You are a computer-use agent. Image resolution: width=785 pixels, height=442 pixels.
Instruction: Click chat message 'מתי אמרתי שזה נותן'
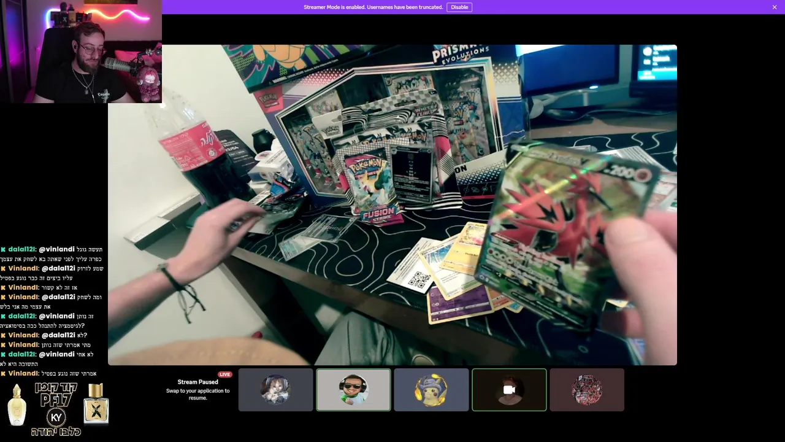[x=67, y=345]
